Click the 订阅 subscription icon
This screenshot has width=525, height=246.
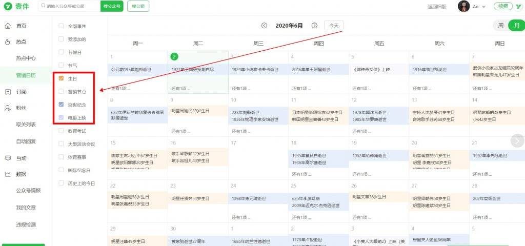8,92
